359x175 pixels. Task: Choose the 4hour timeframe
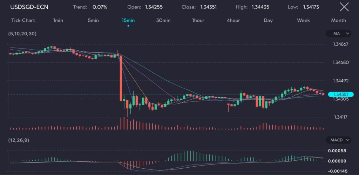click(x=233, y=20)
